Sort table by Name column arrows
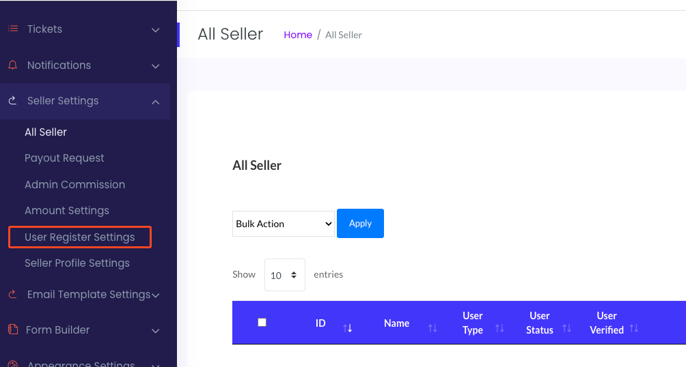The image size is (686, 367). 432,328
